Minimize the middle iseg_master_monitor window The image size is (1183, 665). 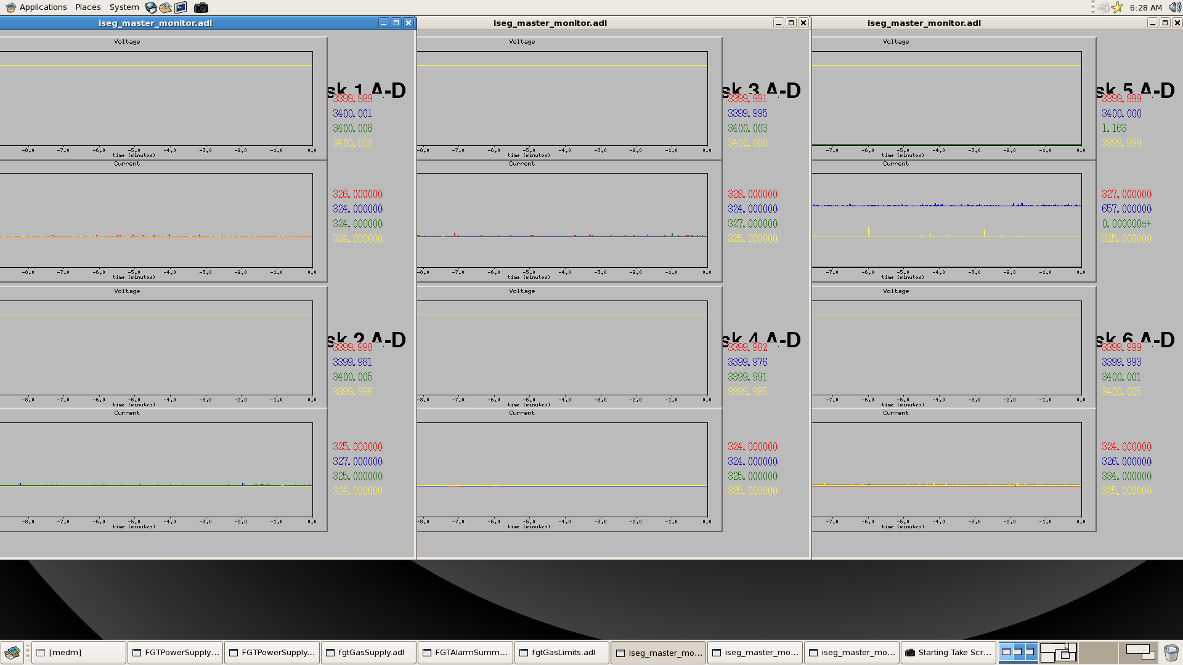(x=779, y=23)
